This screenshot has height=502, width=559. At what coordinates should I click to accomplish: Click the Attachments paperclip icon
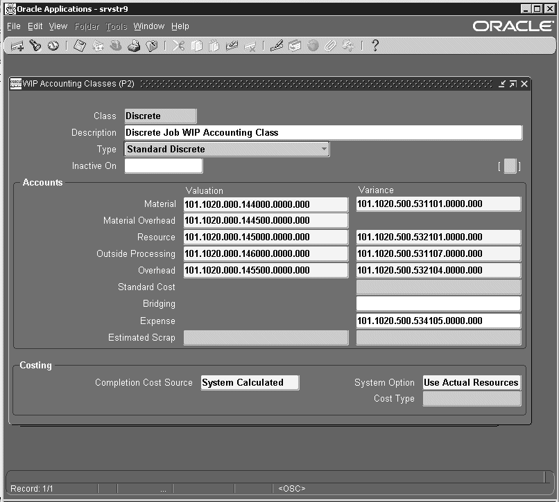pyautogui.click(x=331, y=46)
